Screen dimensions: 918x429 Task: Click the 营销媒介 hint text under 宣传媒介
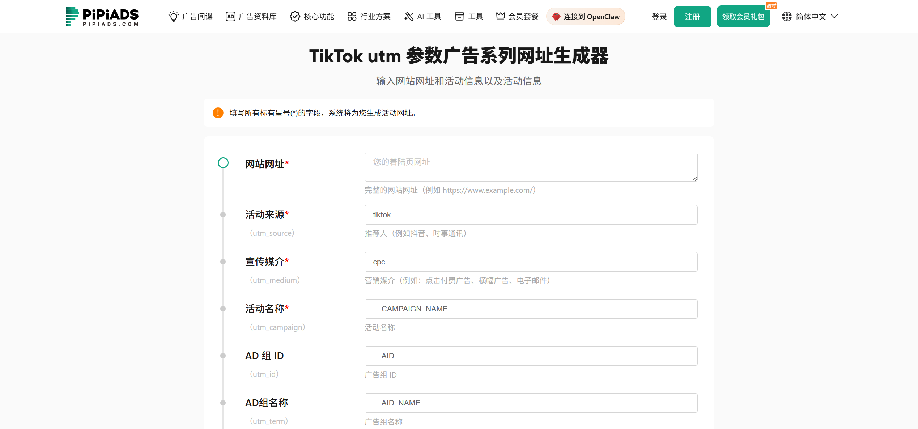458,280
